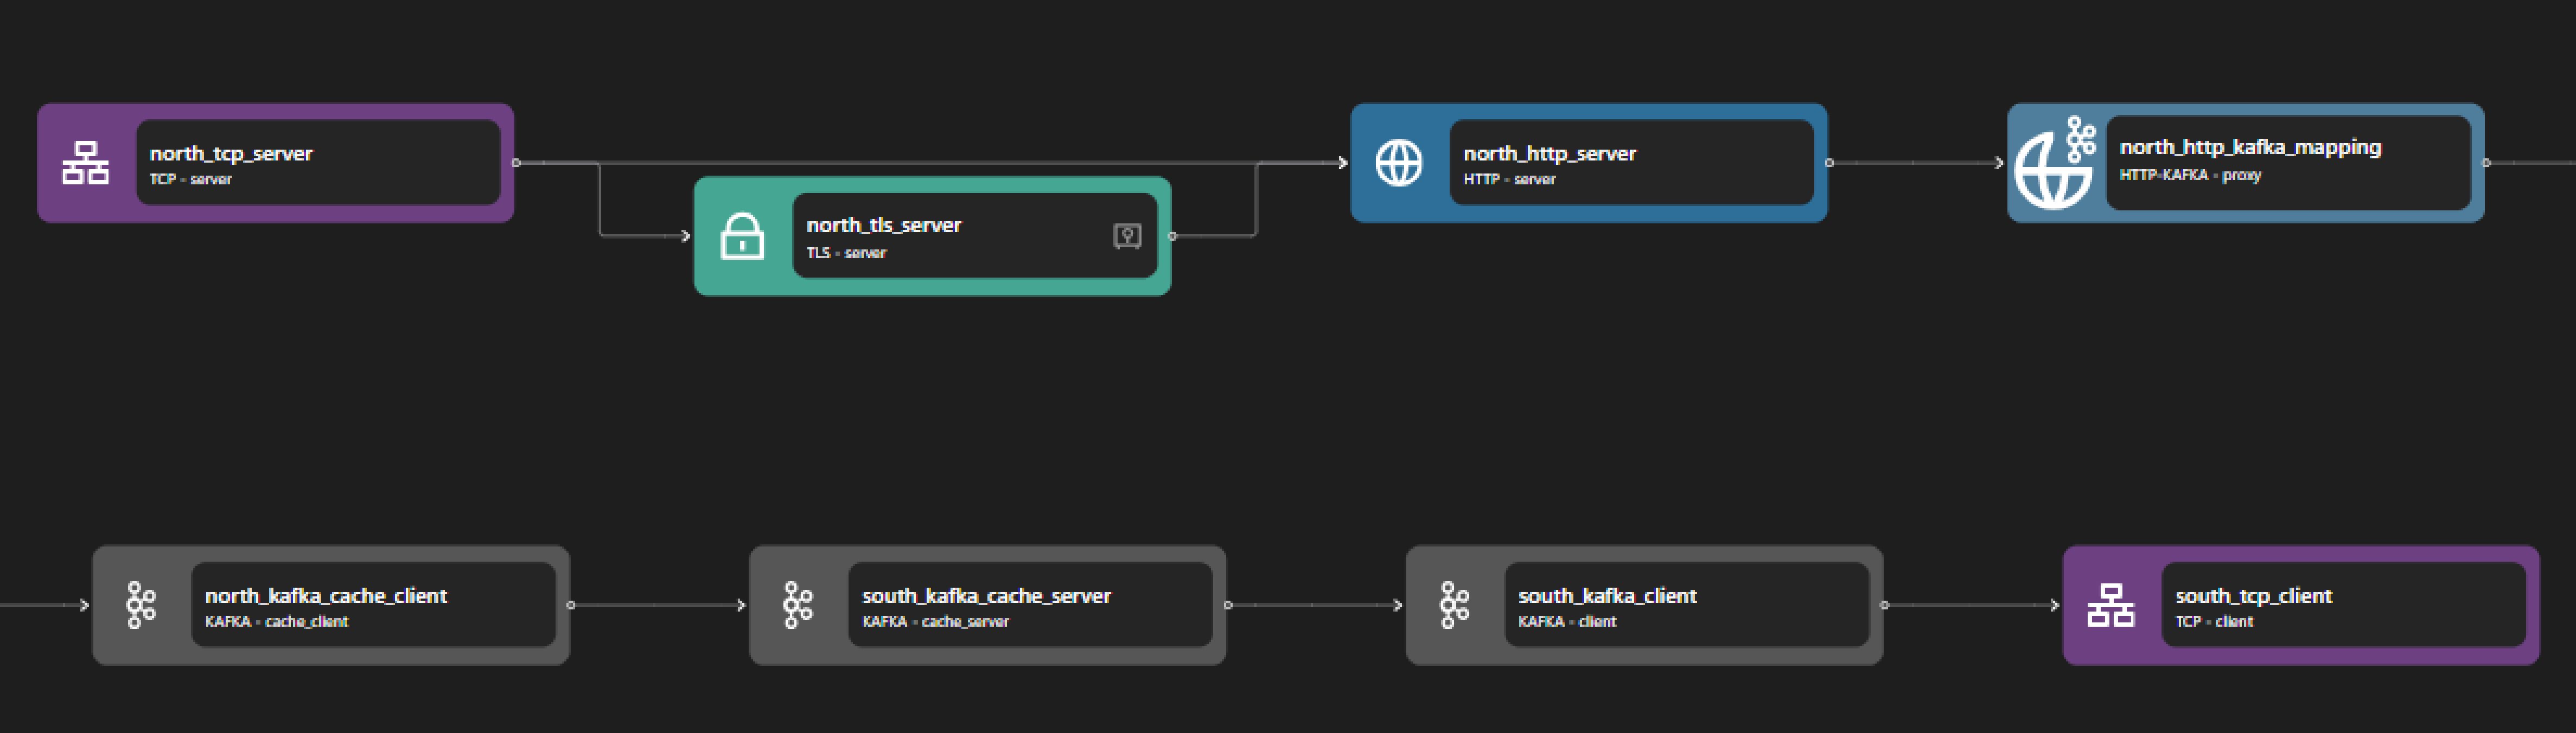Click the output port of south_kafka_cache_server
The width and height of the screenshot is (2576, 733).
point(1228,605)
